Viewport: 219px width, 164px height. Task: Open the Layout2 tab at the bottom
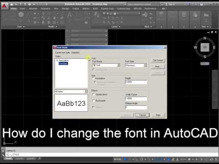[x=31, y=159]
